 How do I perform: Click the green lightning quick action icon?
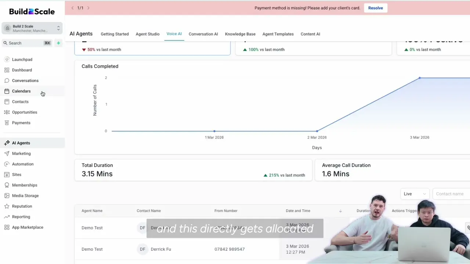pos(58,43)
